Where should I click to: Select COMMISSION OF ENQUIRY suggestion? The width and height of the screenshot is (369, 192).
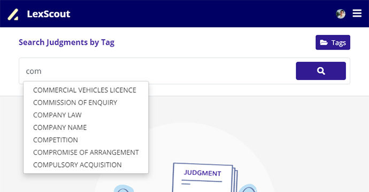[x=86, y=102]
